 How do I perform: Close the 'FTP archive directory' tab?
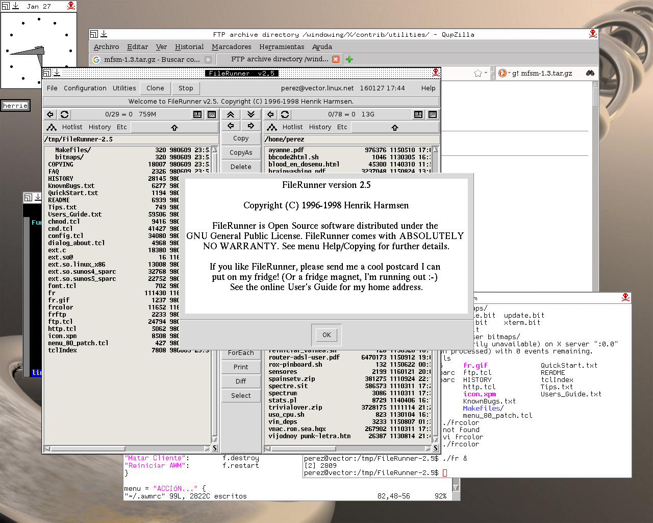coord(336,59)
